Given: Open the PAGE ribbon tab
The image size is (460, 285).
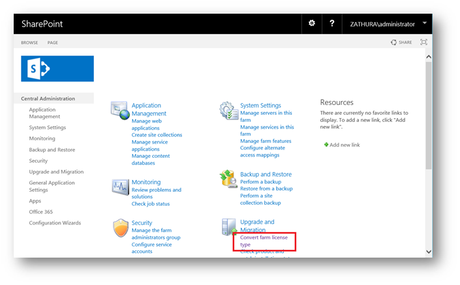Looking at the screenshot, I should [x=52, y=42].
